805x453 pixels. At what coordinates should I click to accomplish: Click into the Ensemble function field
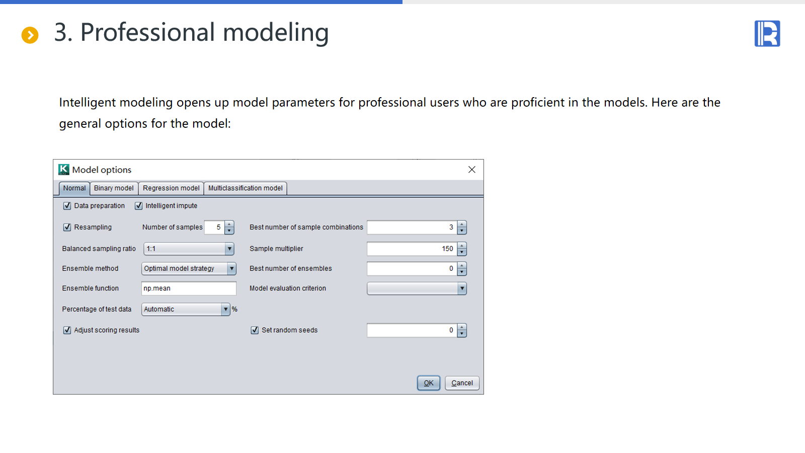point(189,288)
